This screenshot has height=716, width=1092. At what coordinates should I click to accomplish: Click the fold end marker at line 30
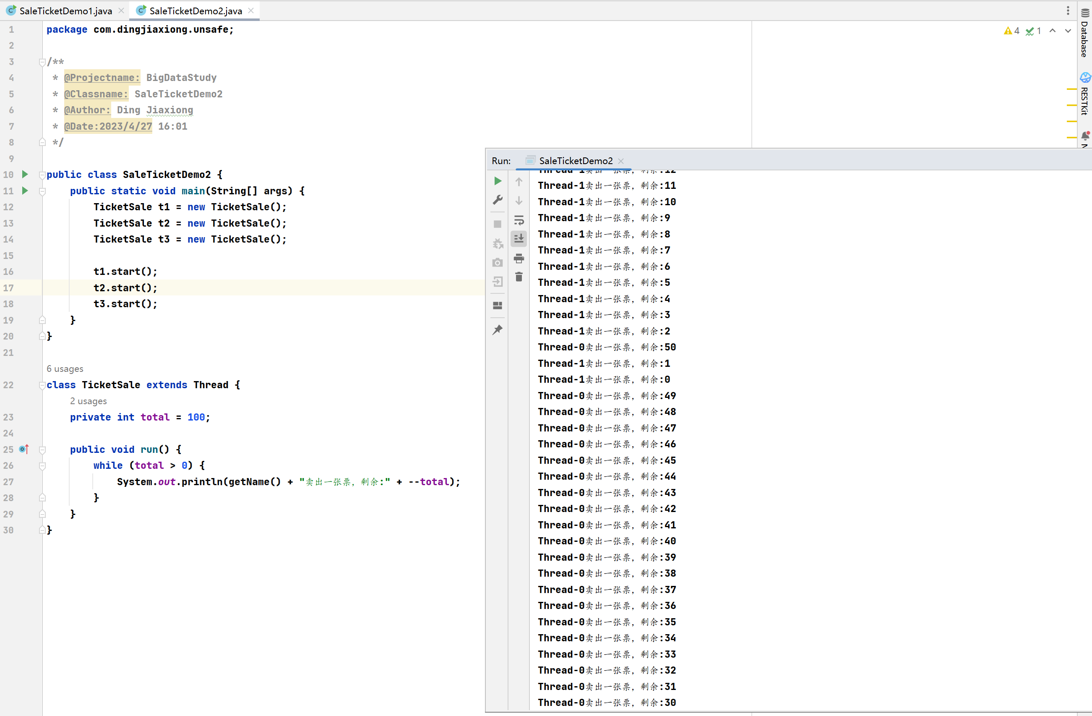(42, 530)
